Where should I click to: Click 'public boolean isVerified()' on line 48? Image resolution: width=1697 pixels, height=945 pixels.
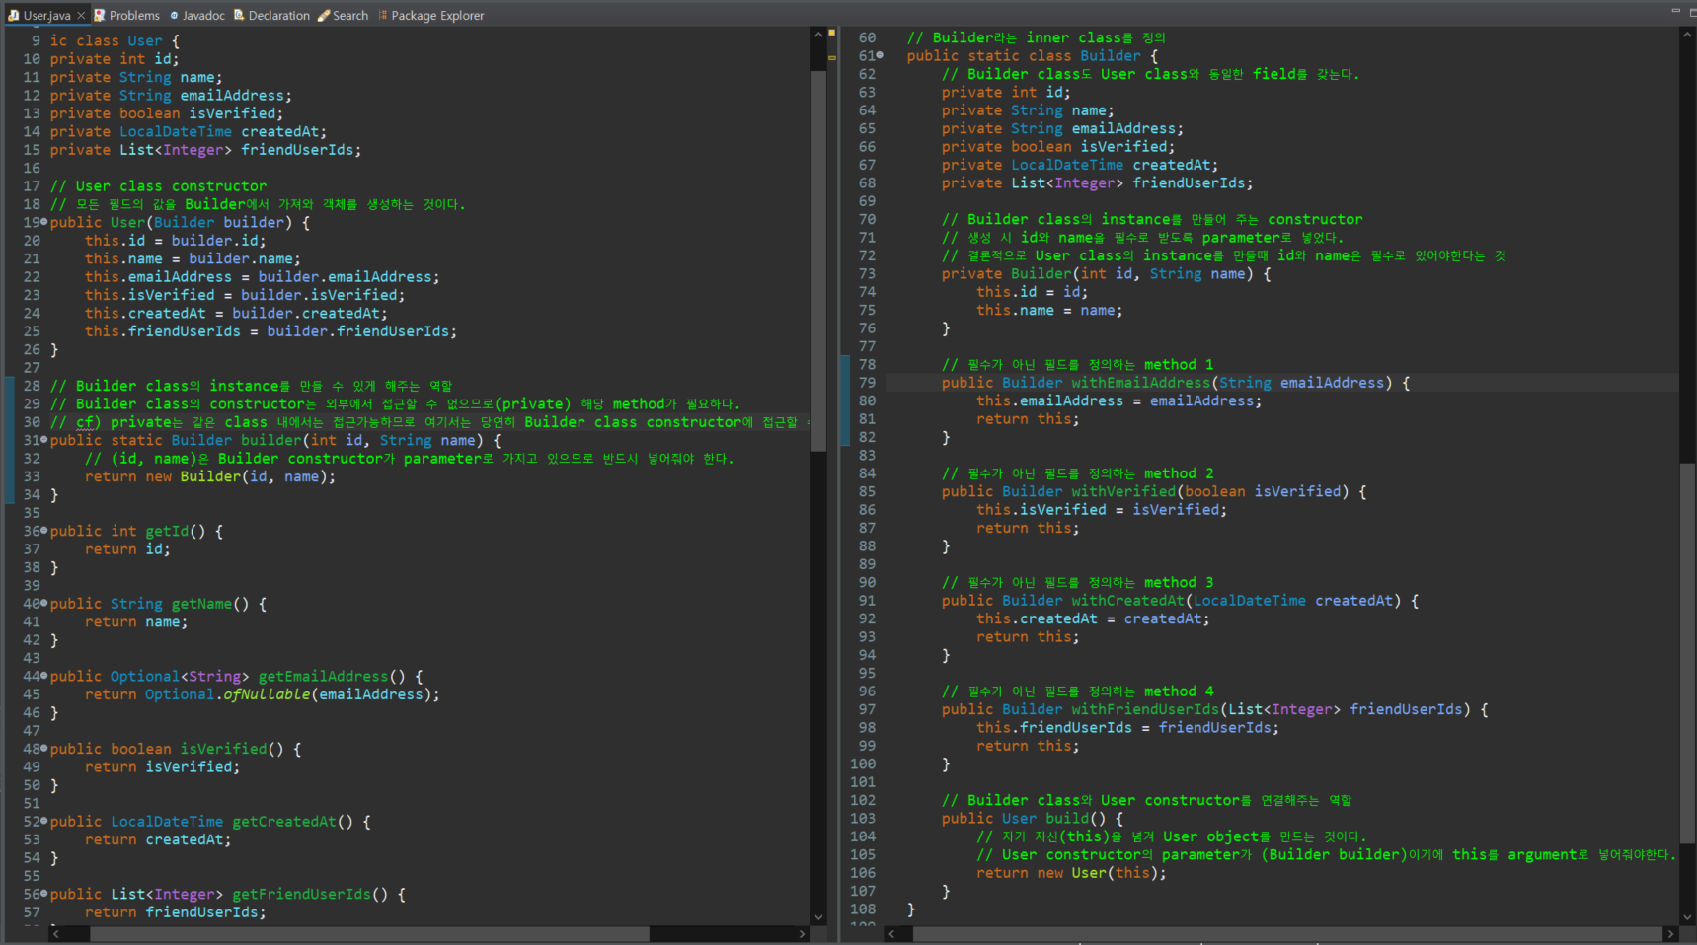167,749
